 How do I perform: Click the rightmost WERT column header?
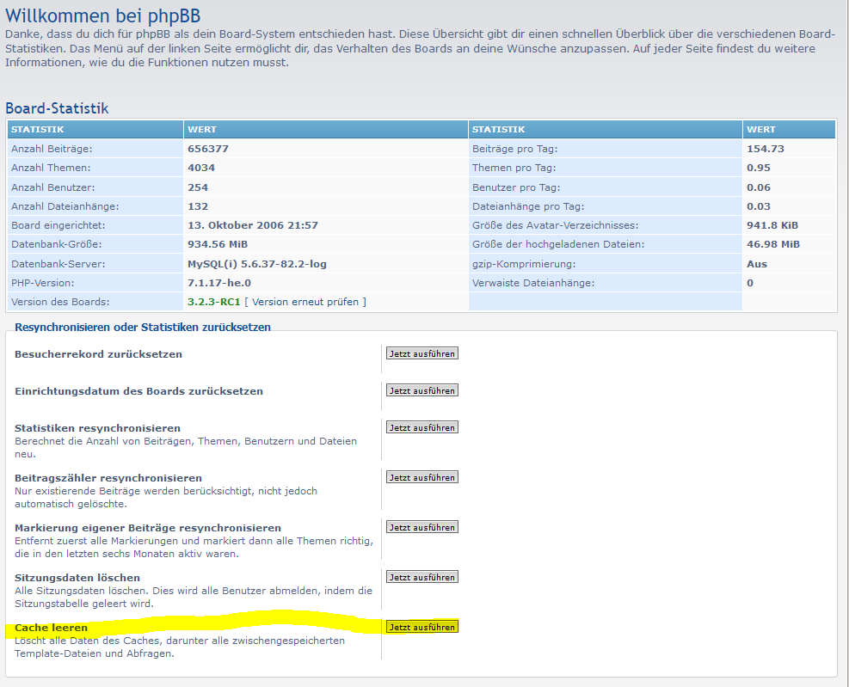(x=760, y=130)
